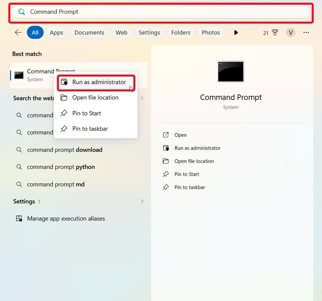Click the large Command Prompt icon in preview
The height and width of the screenshot is (301, 322).
(x=231, y=71)
